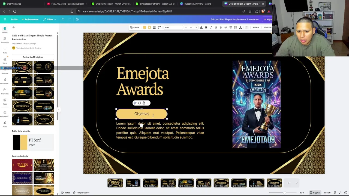This screenshot has width=349, height=196.
Task: Open the bulleted list option
Action: 236,27
